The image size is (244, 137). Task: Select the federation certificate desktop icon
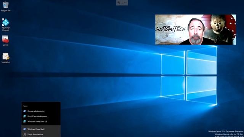click(x=6, y=58)
